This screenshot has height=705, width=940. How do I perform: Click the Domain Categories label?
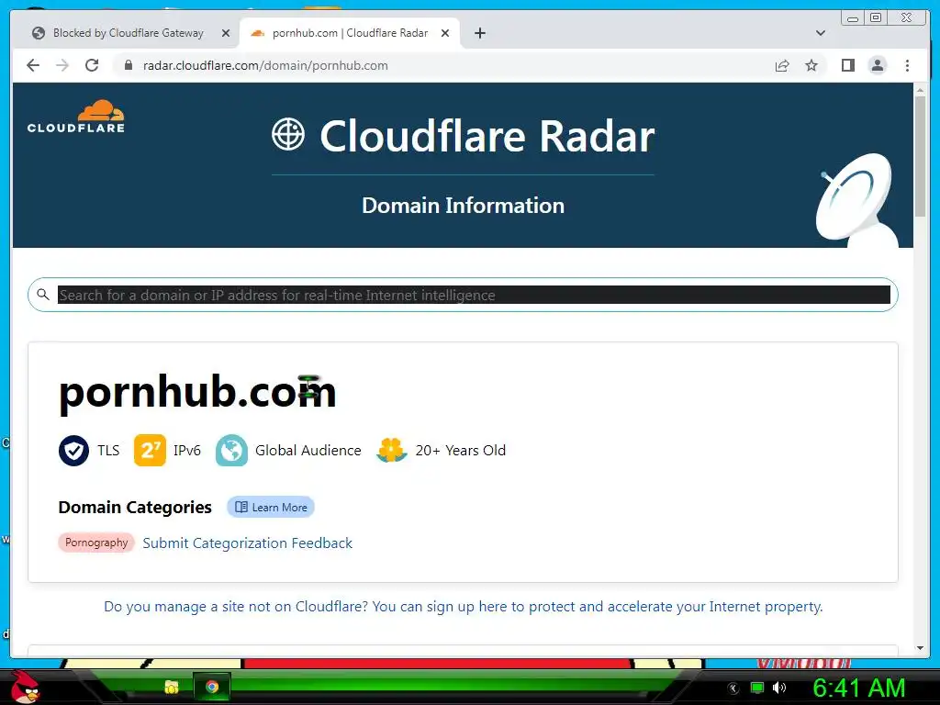coord(135,507)
